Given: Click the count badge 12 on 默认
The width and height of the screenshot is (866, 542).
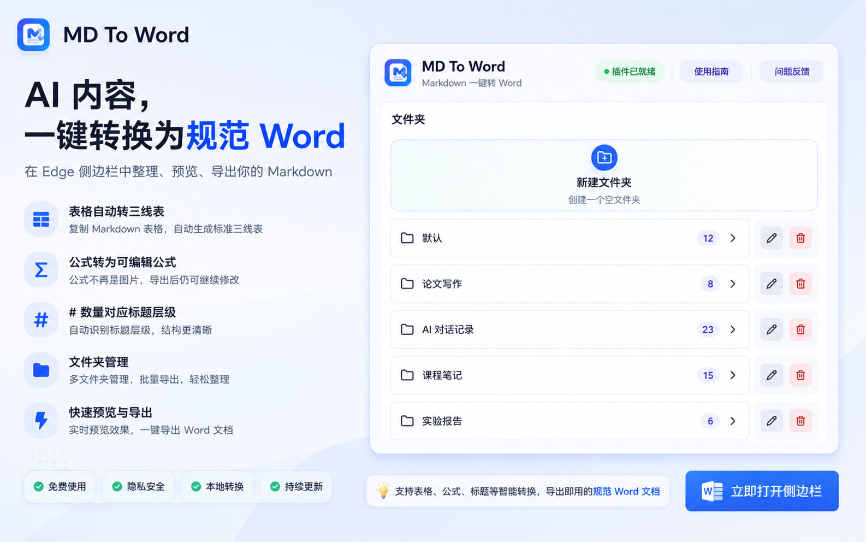Looking at the screenshot, I should pos(708,238).
